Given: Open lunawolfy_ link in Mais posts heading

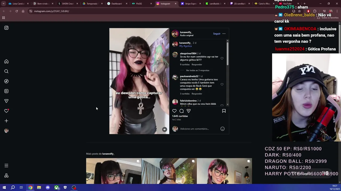Looking at the screenshot, I should [108, 154].
